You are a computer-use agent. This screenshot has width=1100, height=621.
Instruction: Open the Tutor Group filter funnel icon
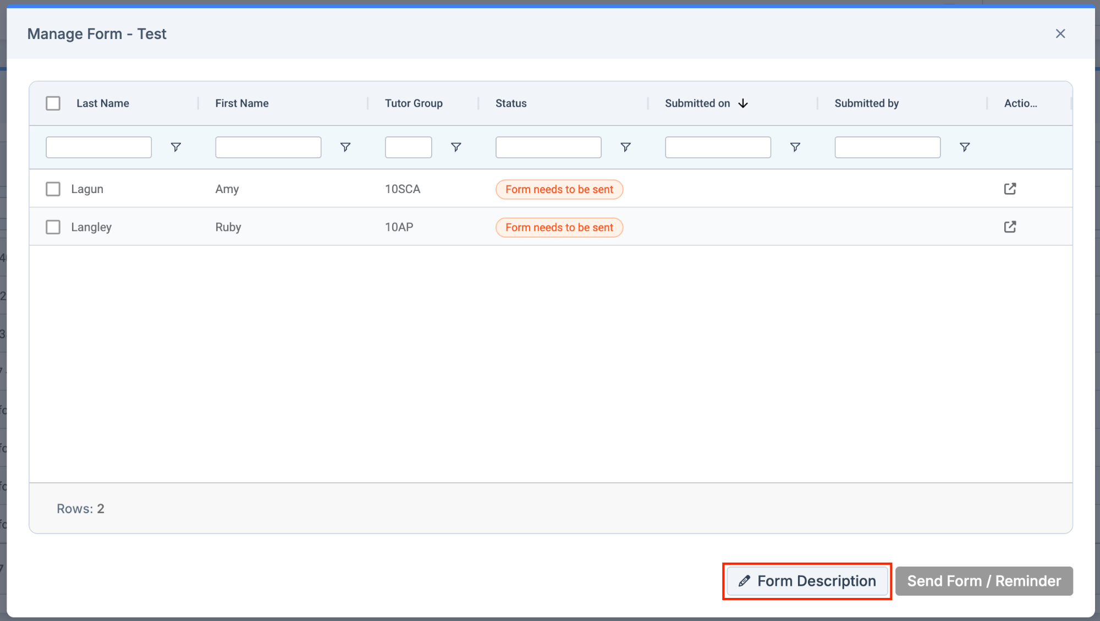pos(456,147)
